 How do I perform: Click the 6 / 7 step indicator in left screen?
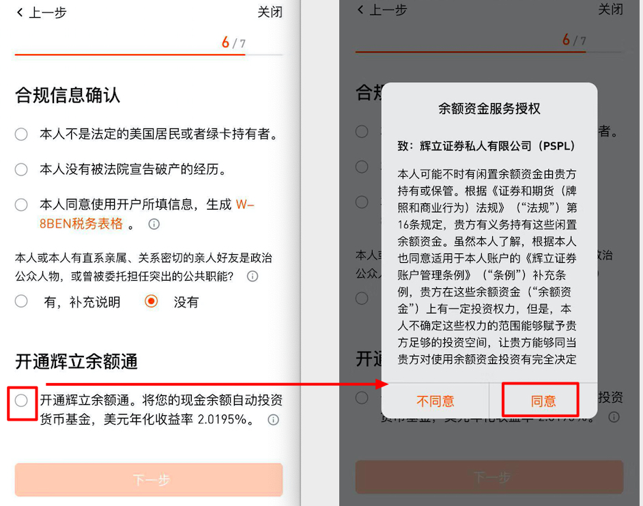coord(233,42)
